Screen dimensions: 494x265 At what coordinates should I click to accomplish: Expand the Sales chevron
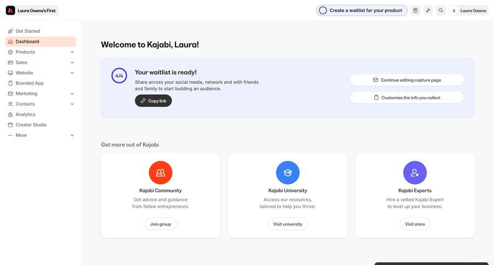tap(72, 62)
